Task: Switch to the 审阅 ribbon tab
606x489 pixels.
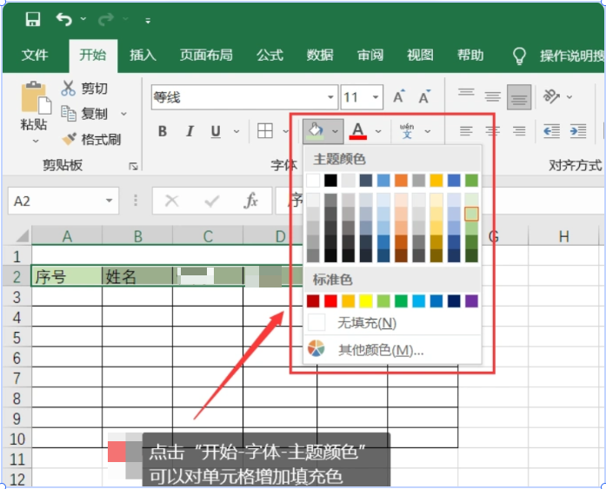Action: coord(370,56)
